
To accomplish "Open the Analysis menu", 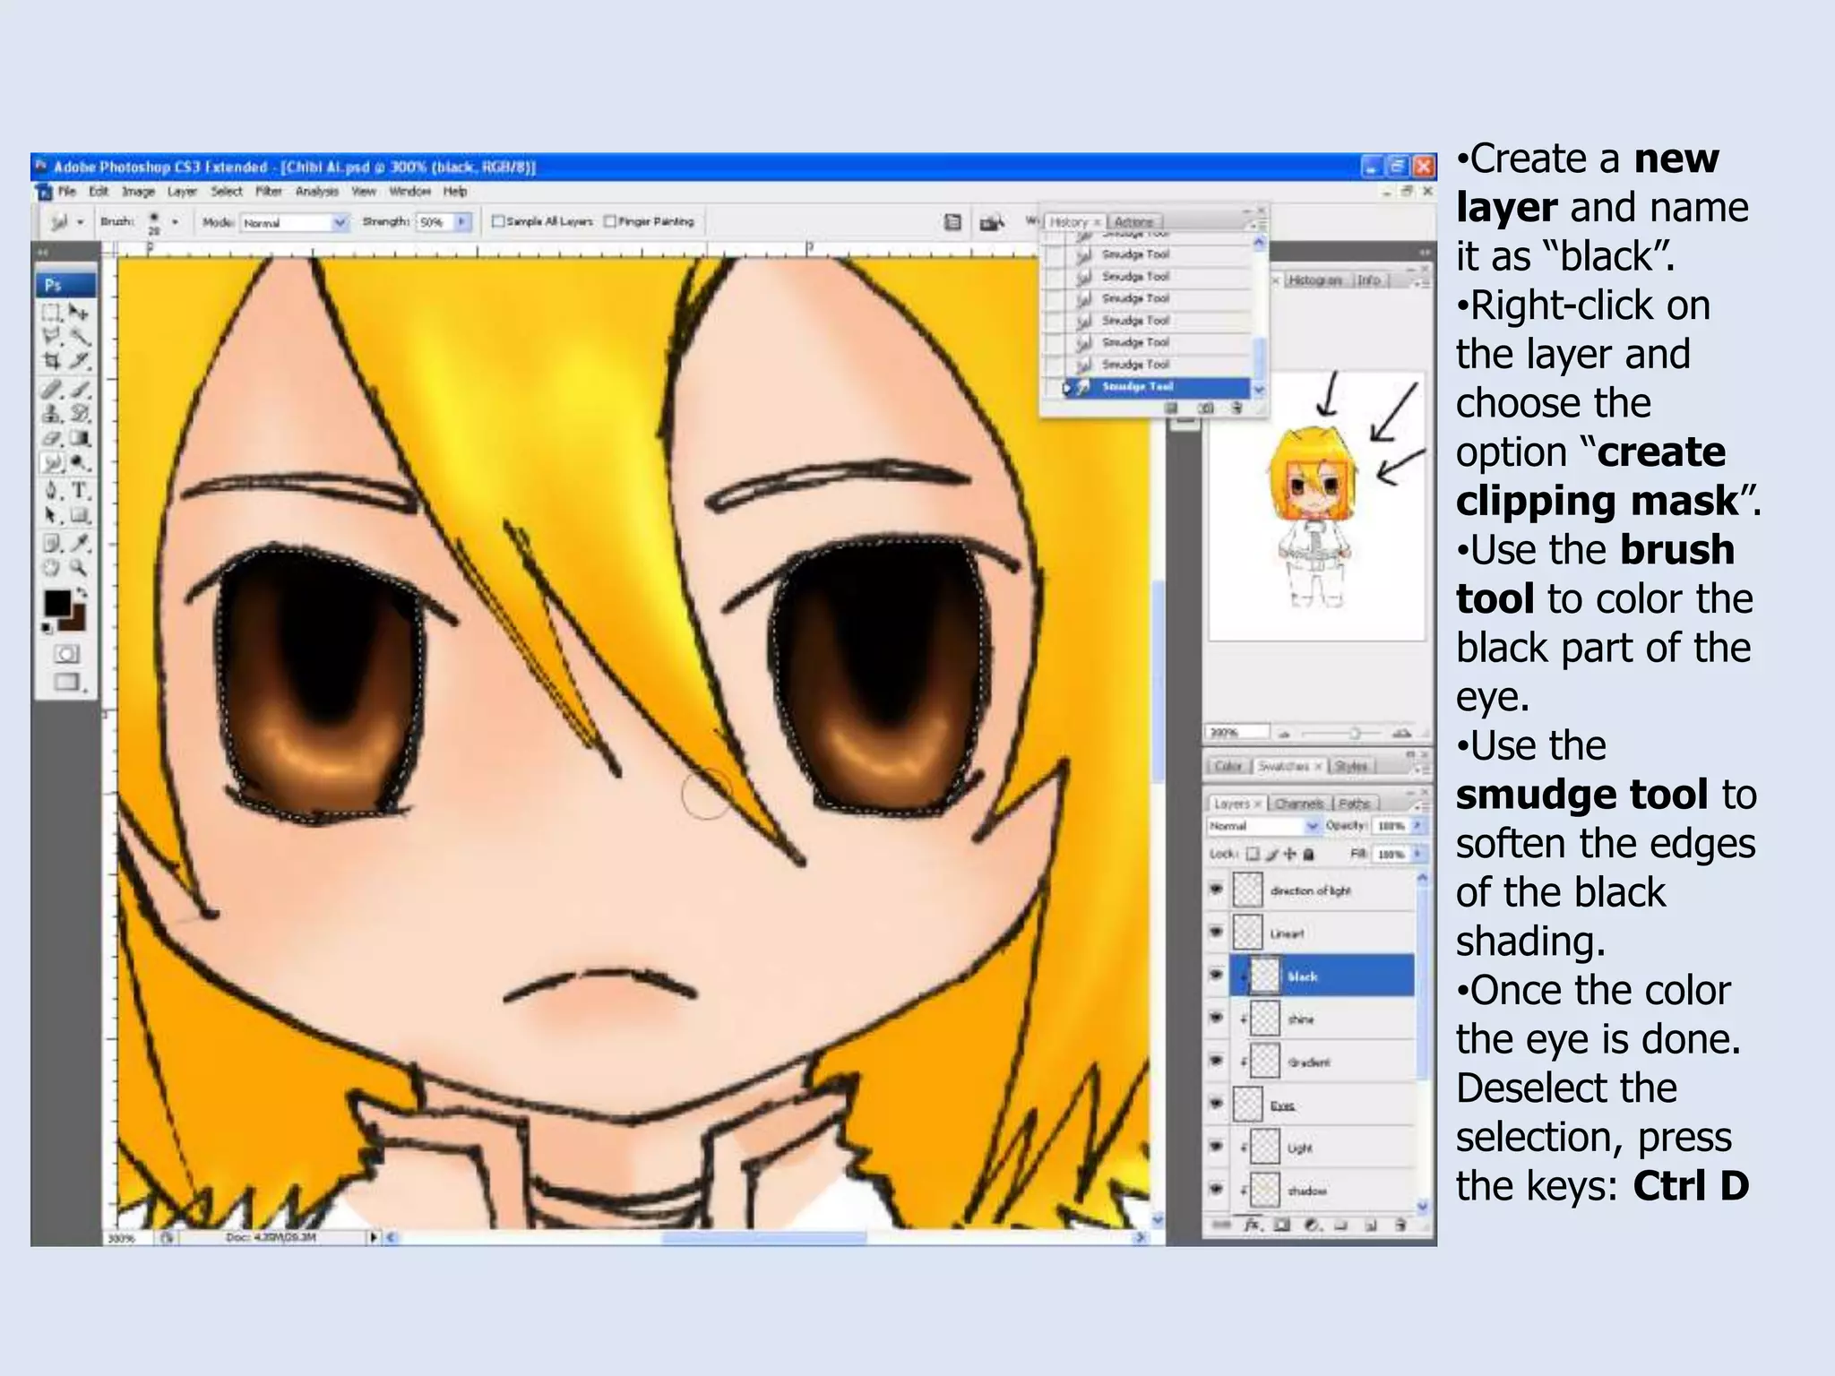I will click(x=317, y=191).
